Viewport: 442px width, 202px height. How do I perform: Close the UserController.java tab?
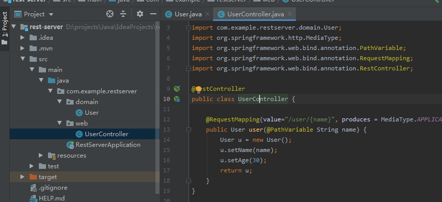290,14
